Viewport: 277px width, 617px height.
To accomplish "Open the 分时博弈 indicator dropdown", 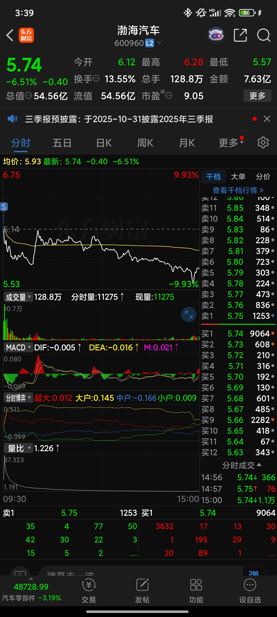I will pos(18,398).
